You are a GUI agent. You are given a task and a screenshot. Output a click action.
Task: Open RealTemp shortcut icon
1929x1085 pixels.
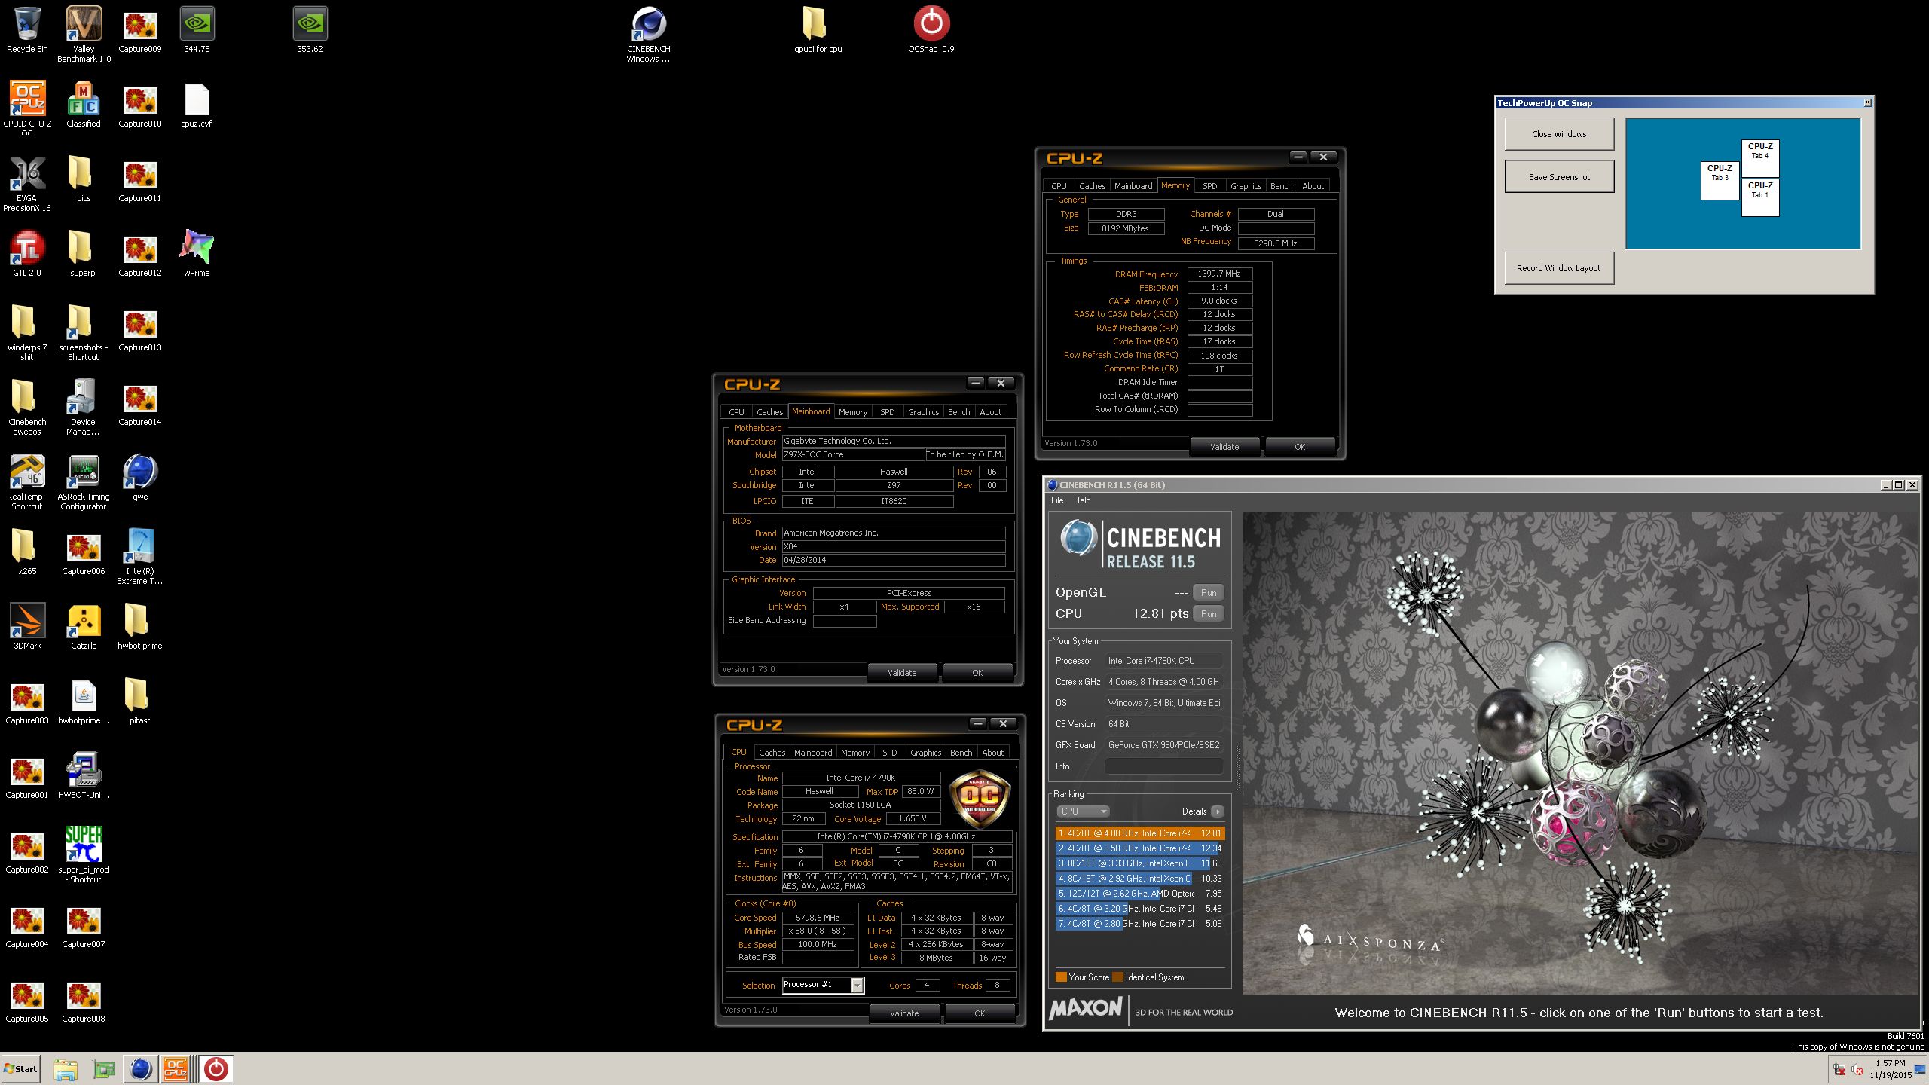tap(27, 482)
